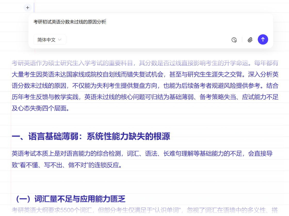Click the line starting 语分数未过线的原因
Image resolution: width=289 pixels, height=216 pixels.
click(145, 86)
